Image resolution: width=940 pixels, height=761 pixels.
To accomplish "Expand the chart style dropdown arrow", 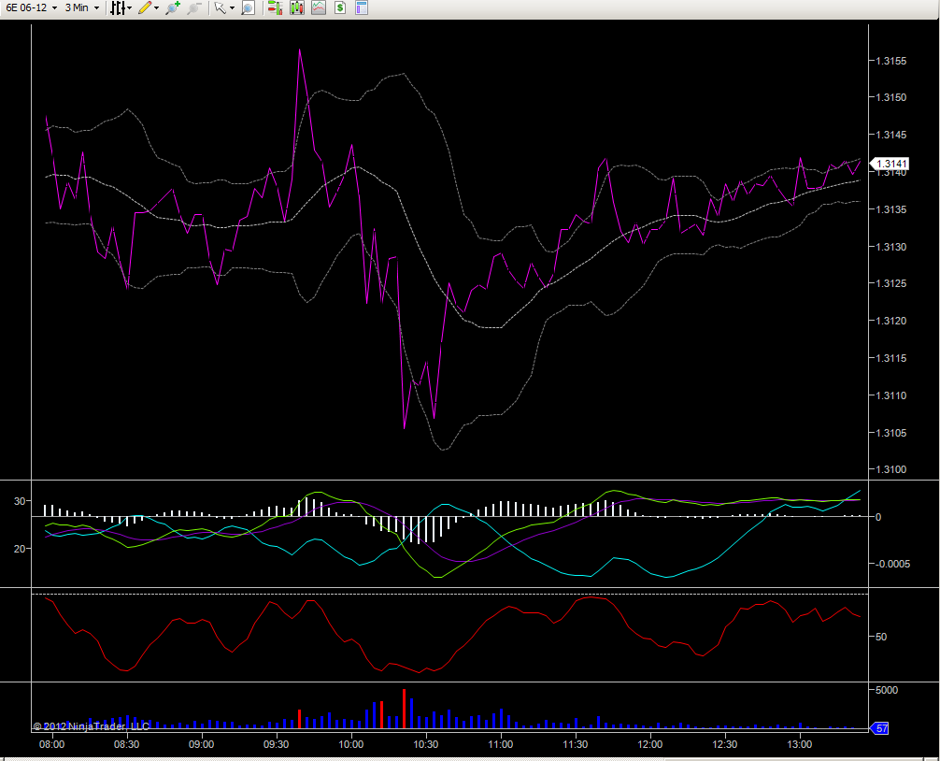I will (130, 7).
